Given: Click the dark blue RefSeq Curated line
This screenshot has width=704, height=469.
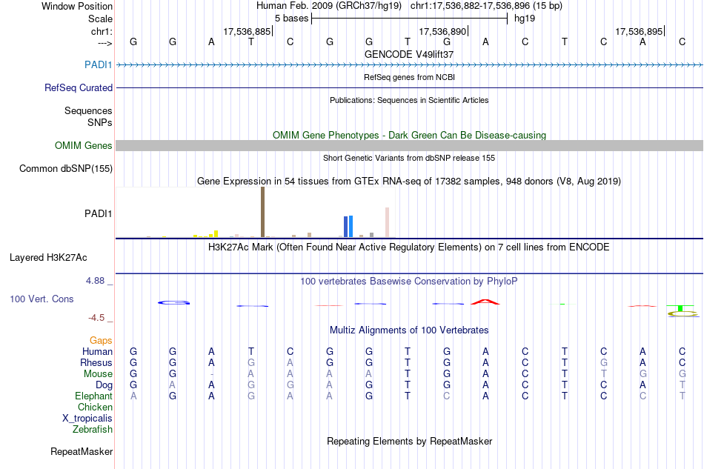Looking at the screenshot, I should click(409, 87).
